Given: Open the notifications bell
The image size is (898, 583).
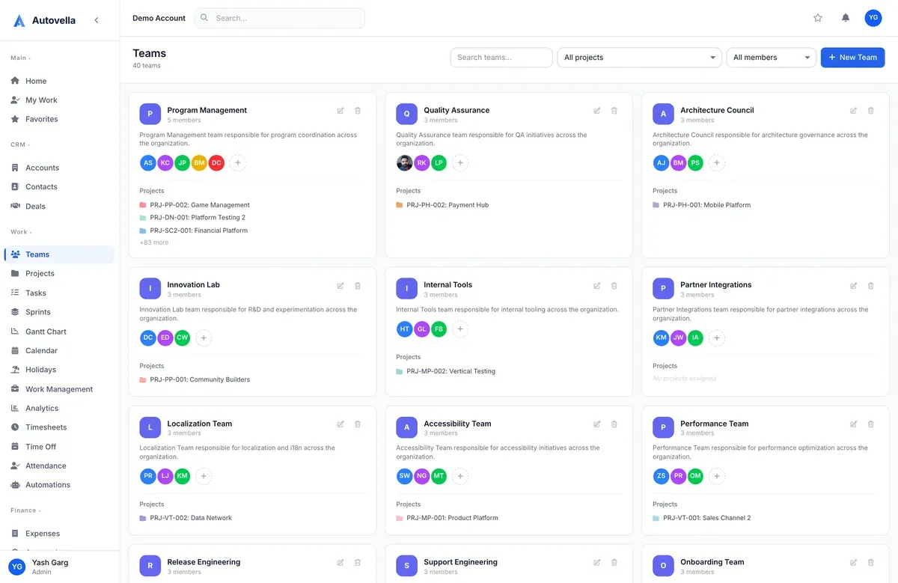Looking at the screenshot, I should click(846, 18).
